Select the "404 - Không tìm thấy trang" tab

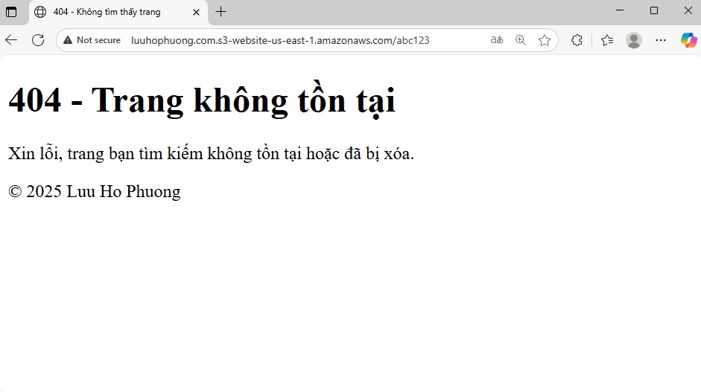[107, 12]
